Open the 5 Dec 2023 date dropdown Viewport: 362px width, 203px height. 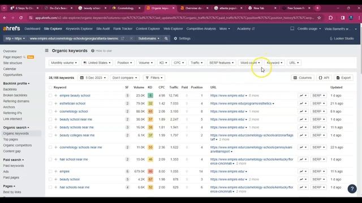click(x=93, y=78)
